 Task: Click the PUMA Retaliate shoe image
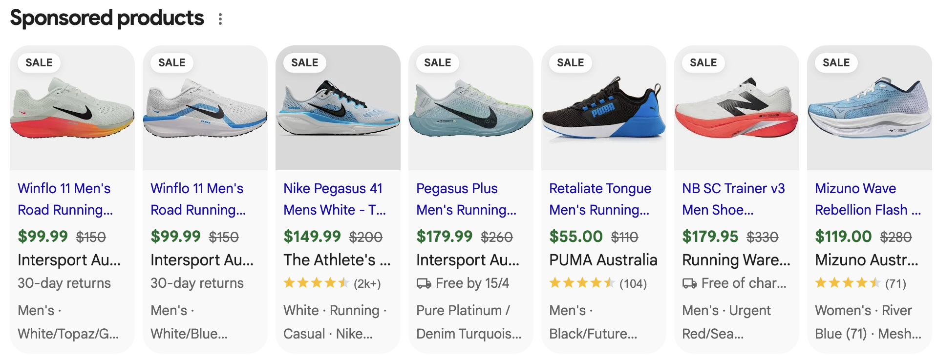click(x=604, y=108)
